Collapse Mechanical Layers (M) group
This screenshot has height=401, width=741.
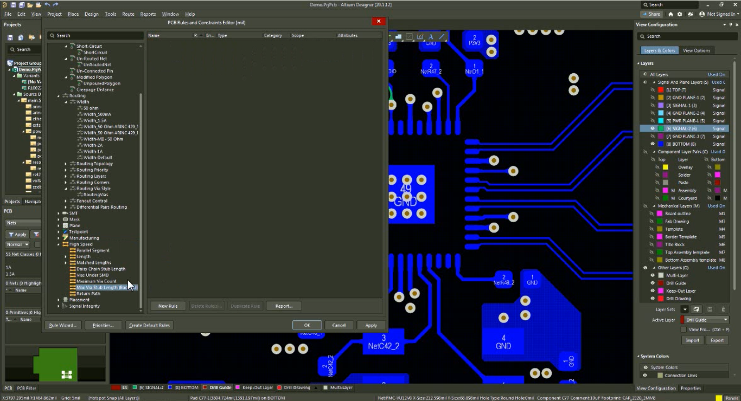654,206
